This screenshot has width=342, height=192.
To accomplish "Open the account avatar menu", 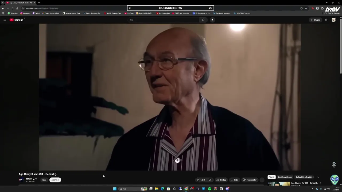I will (x=334, y=20).
